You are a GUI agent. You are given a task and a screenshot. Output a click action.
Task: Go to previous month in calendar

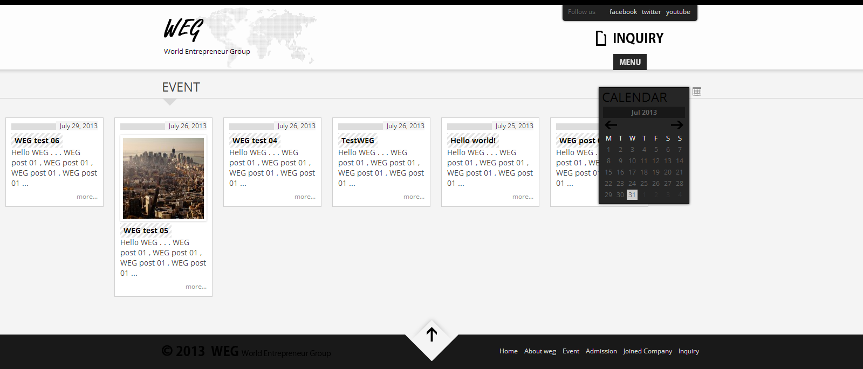point(611,125)
